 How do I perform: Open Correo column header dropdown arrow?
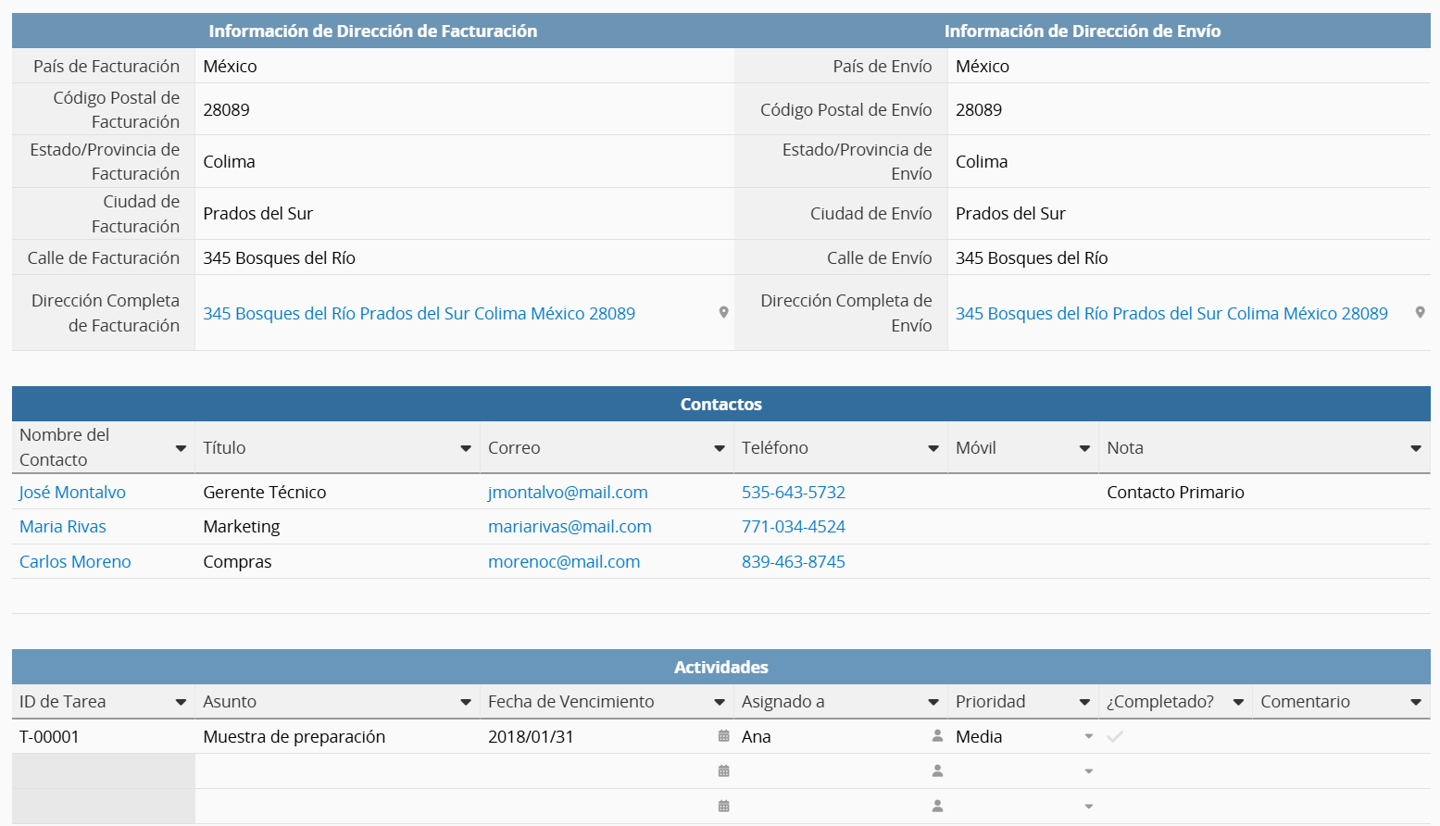pos(719,448)
